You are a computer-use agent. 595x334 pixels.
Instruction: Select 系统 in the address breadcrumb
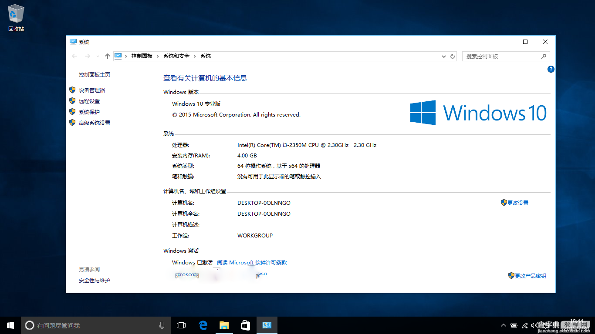(x=206, y=56)
